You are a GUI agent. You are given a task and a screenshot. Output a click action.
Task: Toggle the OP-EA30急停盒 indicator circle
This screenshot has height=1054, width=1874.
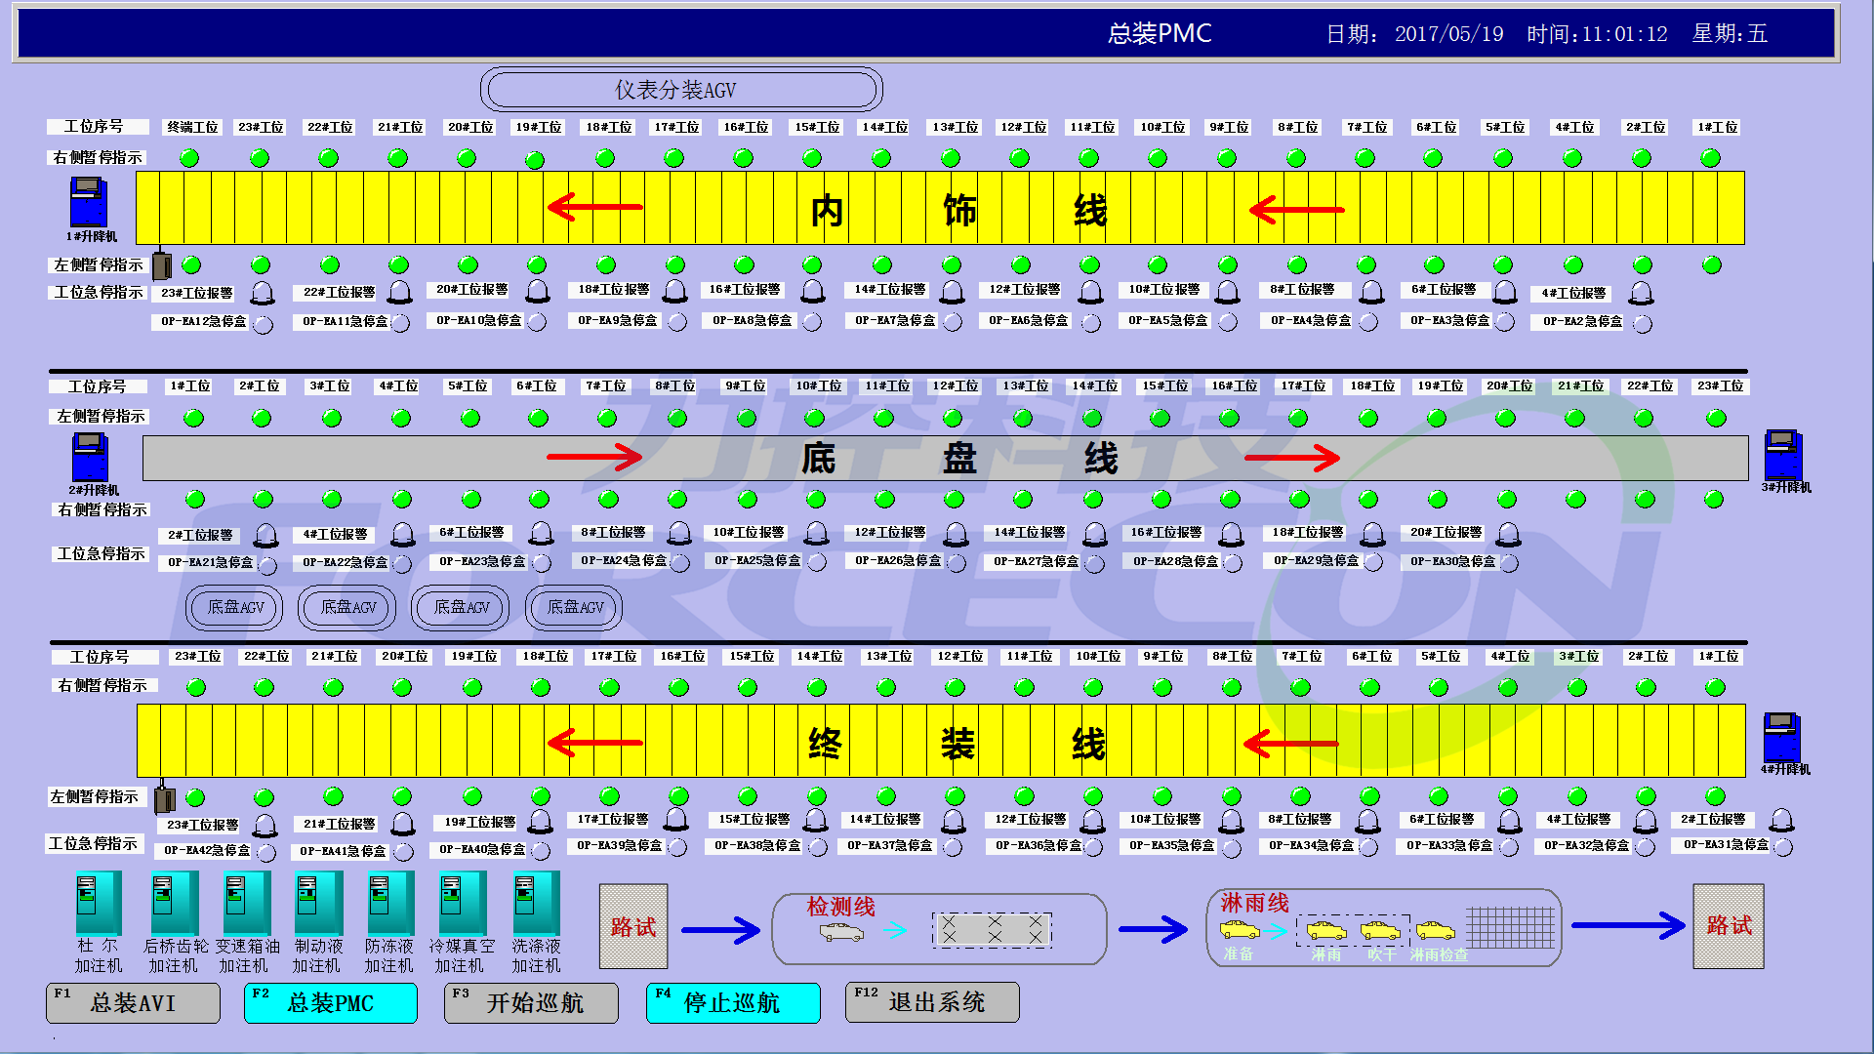[x=1509, y=563]
